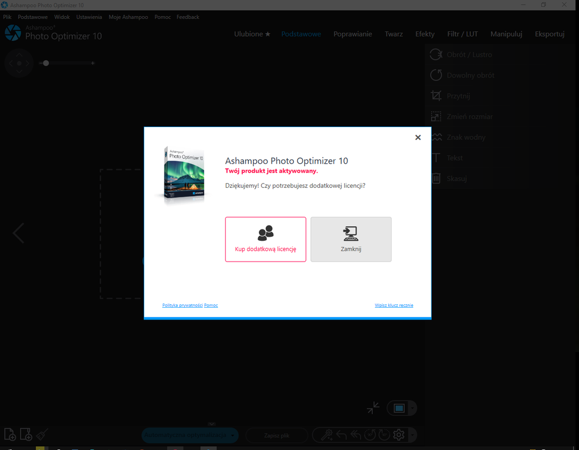Click Kup dodatkową licencję button

click(265, 240)
